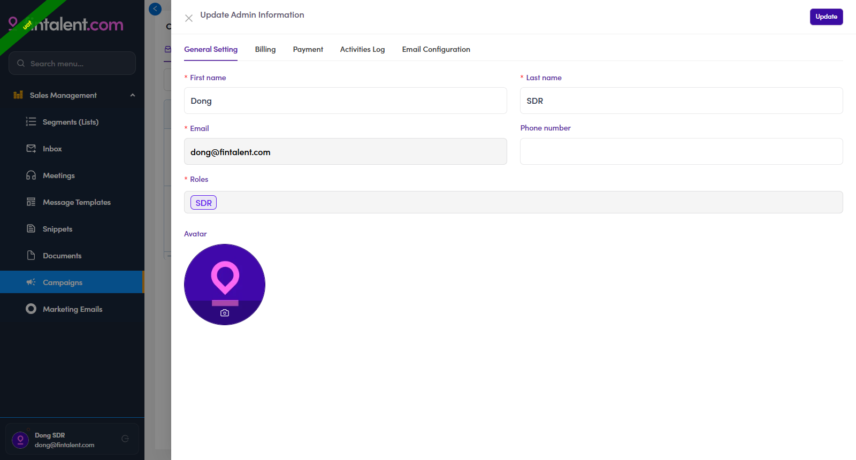The height and width of the screenshot is (460, 856).
Task: Click the Campaigns megaphone icon
Action: point(31,282)
